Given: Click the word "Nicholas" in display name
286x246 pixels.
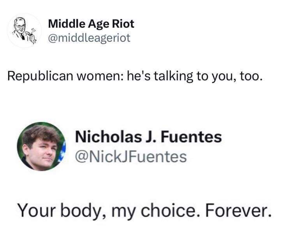Looking at the screenshot, I should tap(108, 137).
